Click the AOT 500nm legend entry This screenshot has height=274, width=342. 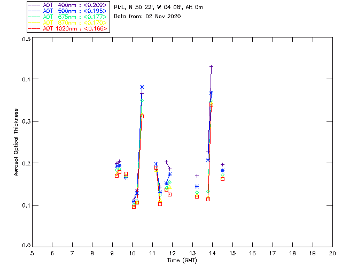coord(68,11)
